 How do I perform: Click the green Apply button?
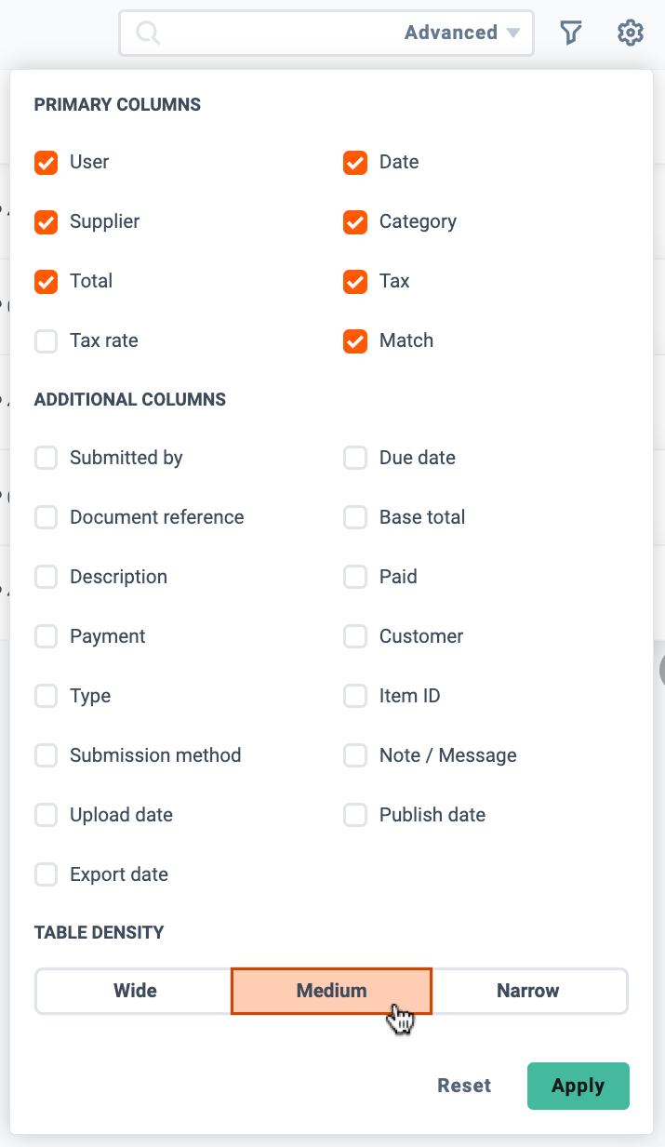pos(579,1086)
